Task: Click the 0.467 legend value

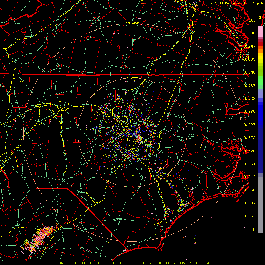Action: pos(249,164)
